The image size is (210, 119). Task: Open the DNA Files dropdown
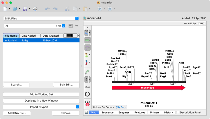(41, 19)
